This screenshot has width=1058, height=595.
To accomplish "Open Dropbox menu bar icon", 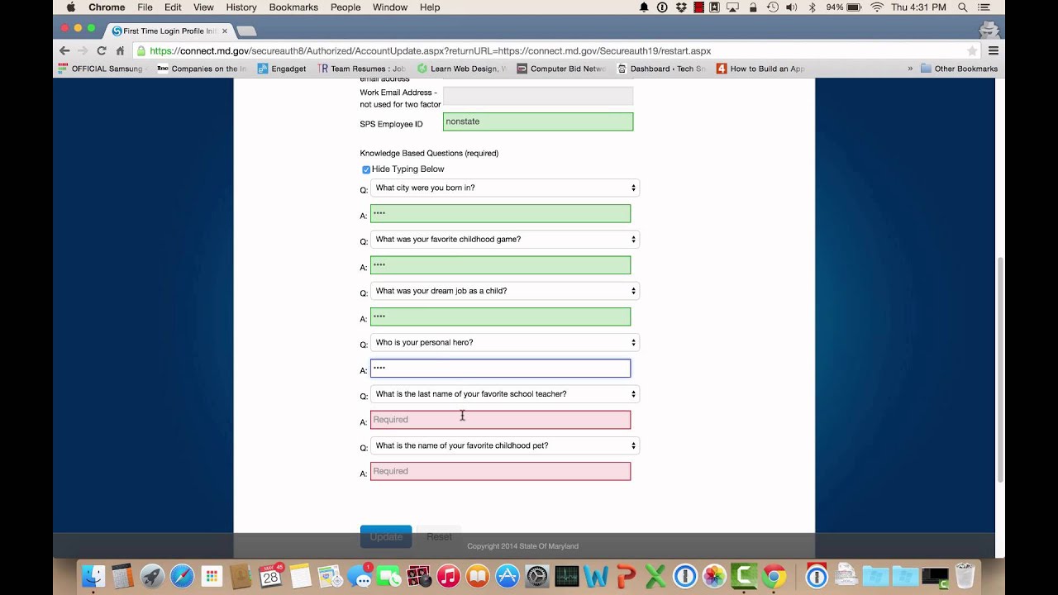I will (x=681, y=7).
